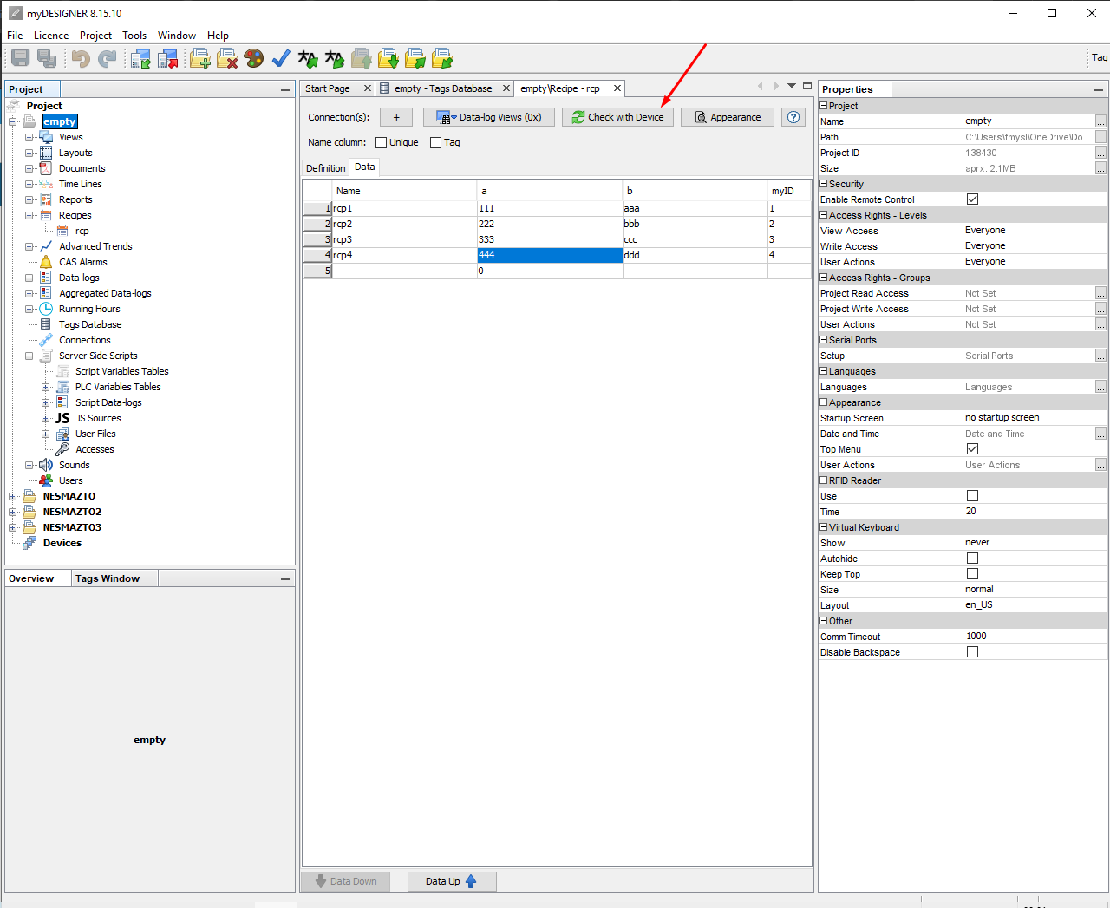Collapse the Recipes tree node
The width and height of the screenshot is (1110, 908).
pos(29,215)
